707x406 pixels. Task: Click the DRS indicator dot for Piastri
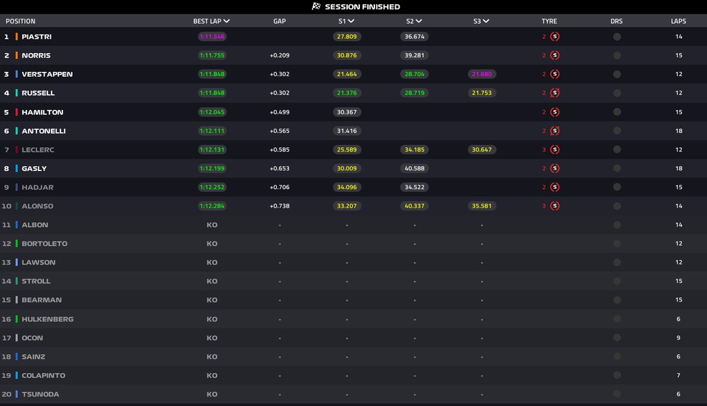(x=616, y=37)
